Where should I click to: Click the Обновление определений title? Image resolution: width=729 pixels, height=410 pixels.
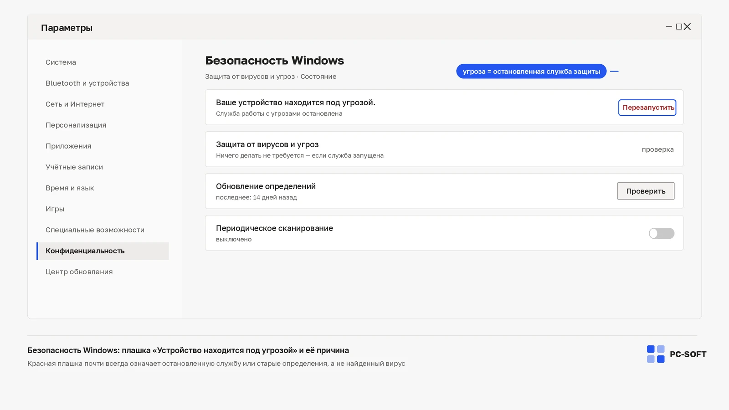(266, 186)
